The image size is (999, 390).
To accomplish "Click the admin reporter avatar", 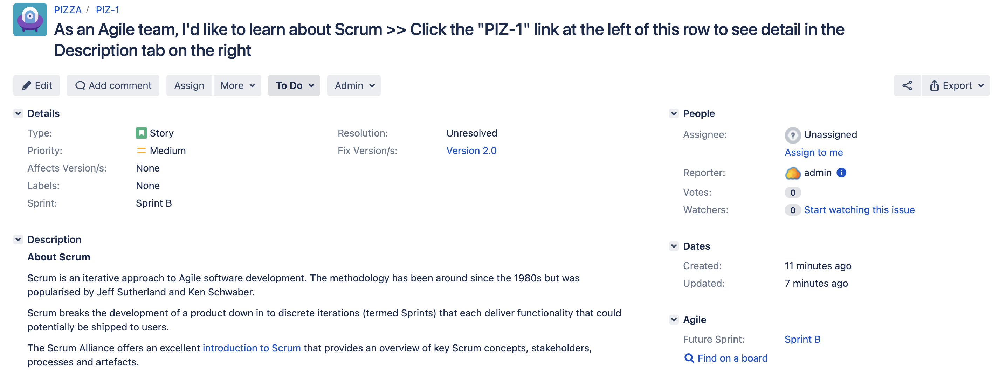I will tap(793, 173).
